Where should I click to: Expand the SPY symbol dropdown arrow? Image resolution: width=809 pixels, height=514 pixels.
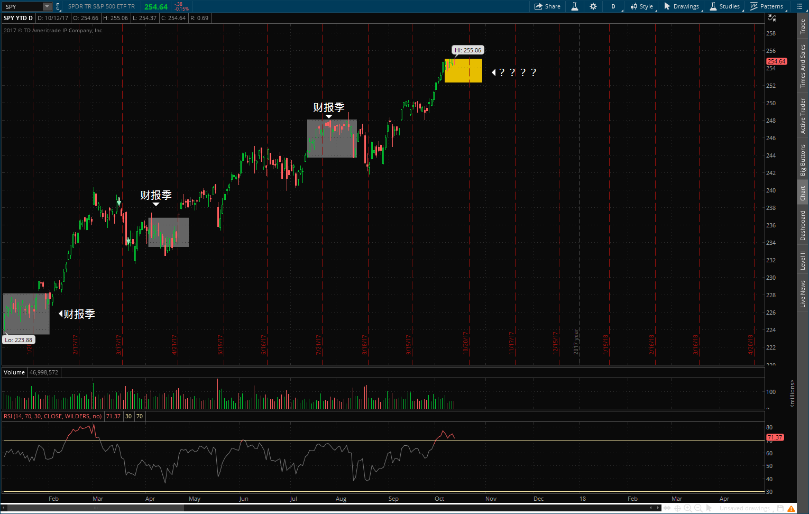(x=47, y=6)
